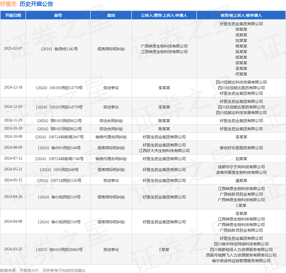The height and width of the screenshot is (273, 286).
Task: Select date cell 2024-07-12
Action: tap(13, 158)
